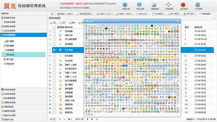Collapse the 角色权限管理 accordion section
Image resolution: width=217 pixels, height=122 pixels.
tap(24, 35)
